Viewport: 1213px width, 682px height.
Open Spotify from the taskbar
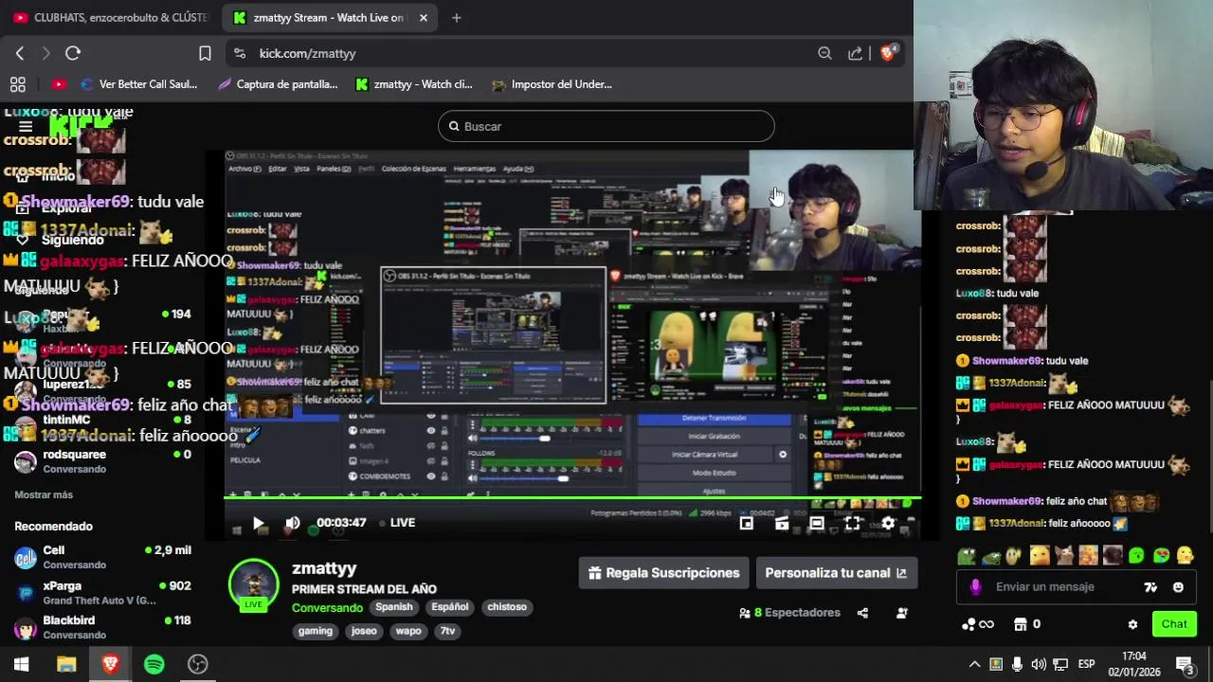[x=154, y=664]
